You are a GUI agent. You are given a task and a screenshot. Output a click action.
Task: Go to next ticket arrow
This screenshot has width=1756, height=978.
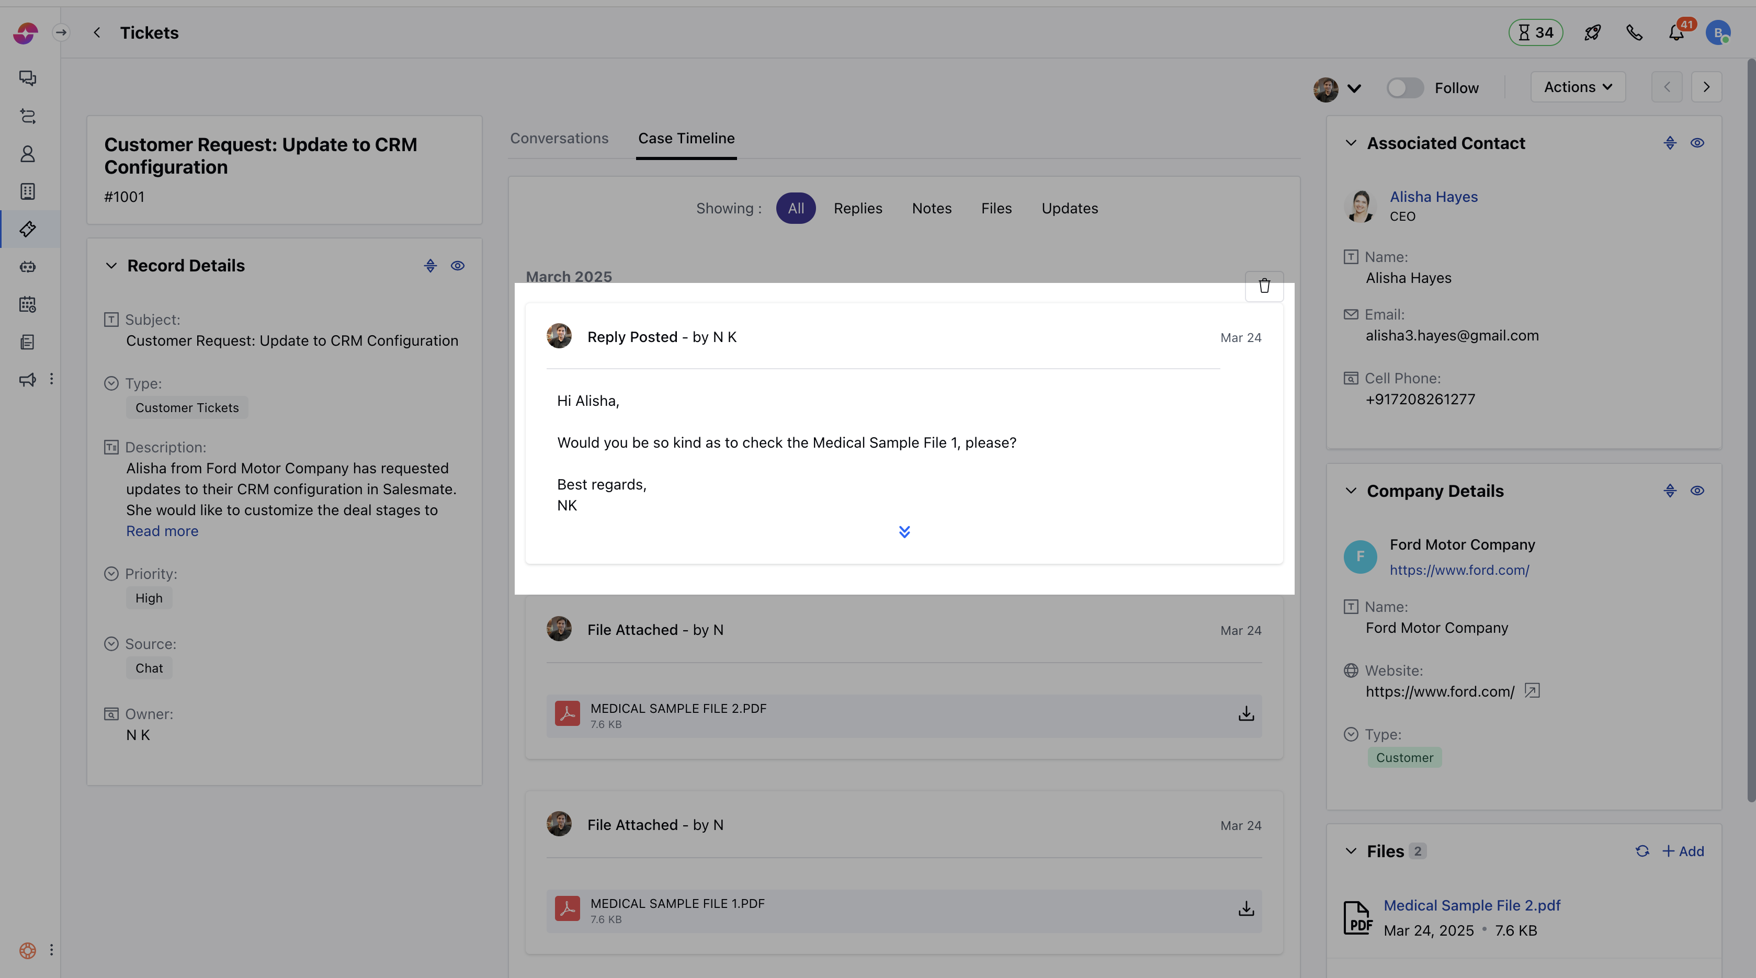pyautogui.click(x=1706, y=87)
